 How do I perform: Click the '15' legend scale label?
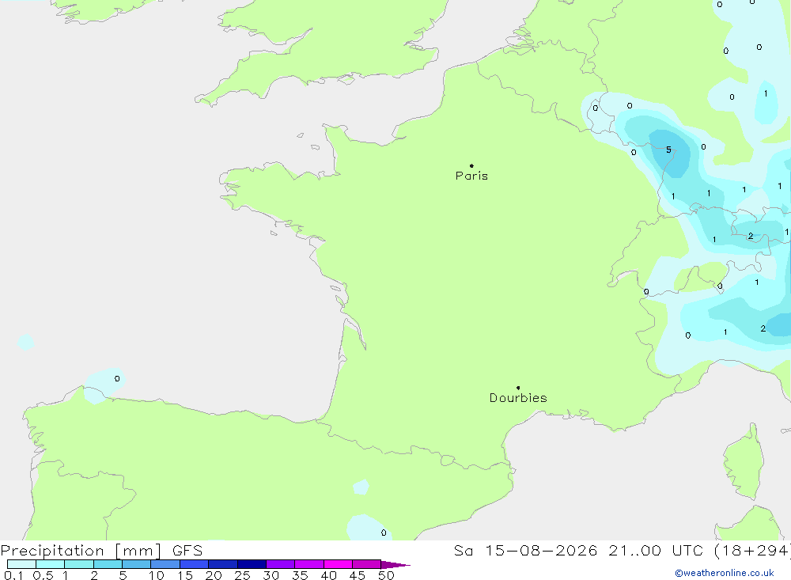pos(185,575)
